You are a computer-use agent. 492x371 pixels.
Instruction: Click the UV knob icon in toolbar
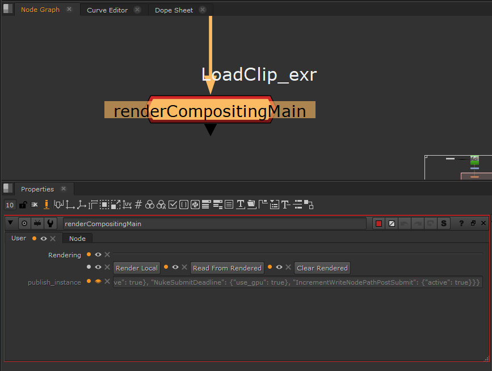(x=127, y=205)
